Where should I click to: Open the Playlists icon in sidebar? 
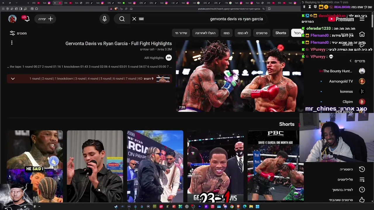pos(362,179)
